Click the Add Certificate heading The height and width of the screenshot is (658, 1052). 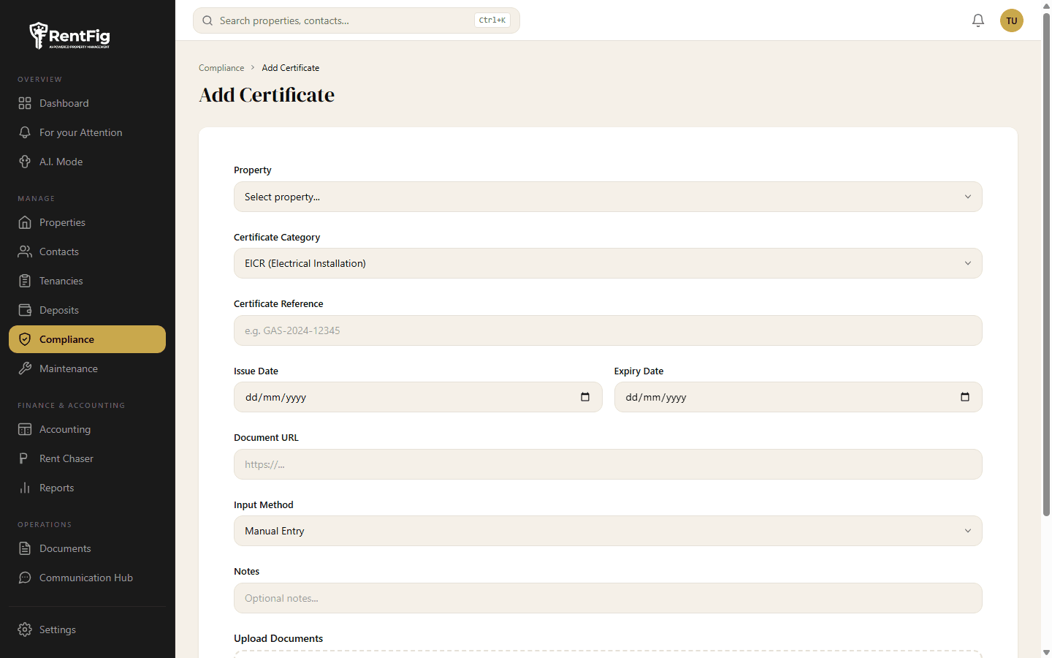(x=267, y=95)
